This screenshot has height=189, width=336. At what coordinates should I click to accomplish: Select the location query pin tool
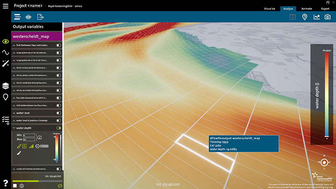point(304,17)
